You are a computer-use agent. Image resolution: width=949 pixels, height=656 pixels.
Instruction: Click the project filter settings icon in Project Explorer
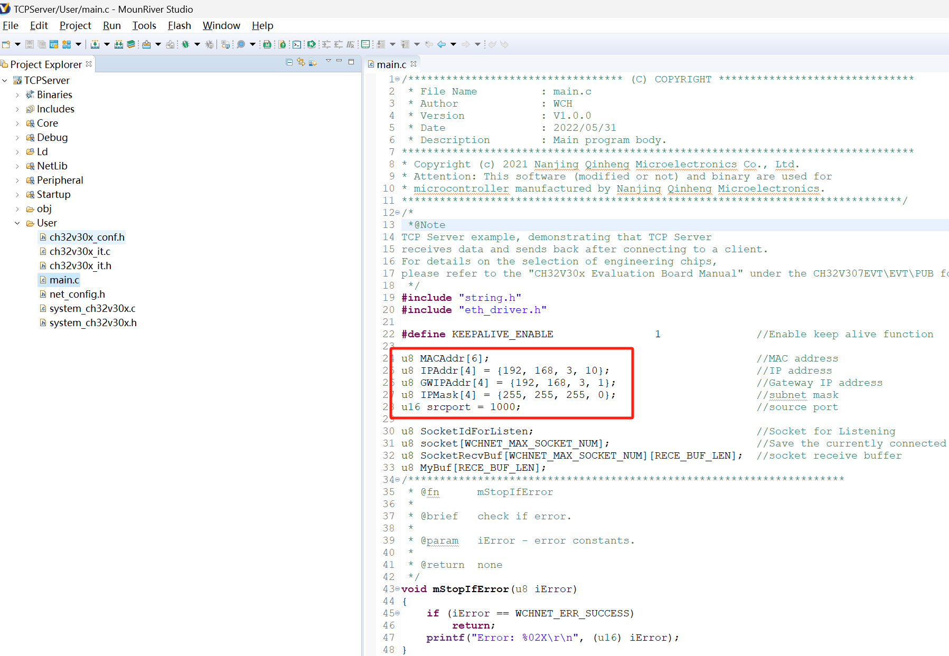(x=313, y=62)
